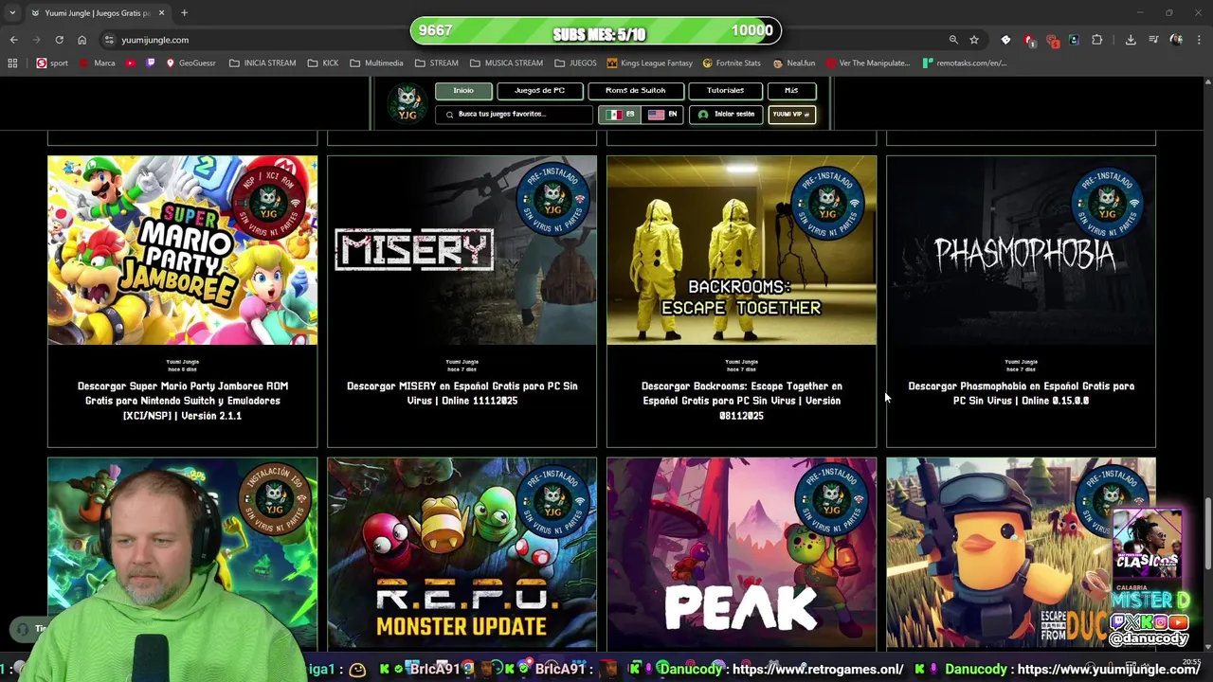Open the PEAK game thumbnail
Viewport: 1213px width, 682px height.
click(x=742, y=554)
